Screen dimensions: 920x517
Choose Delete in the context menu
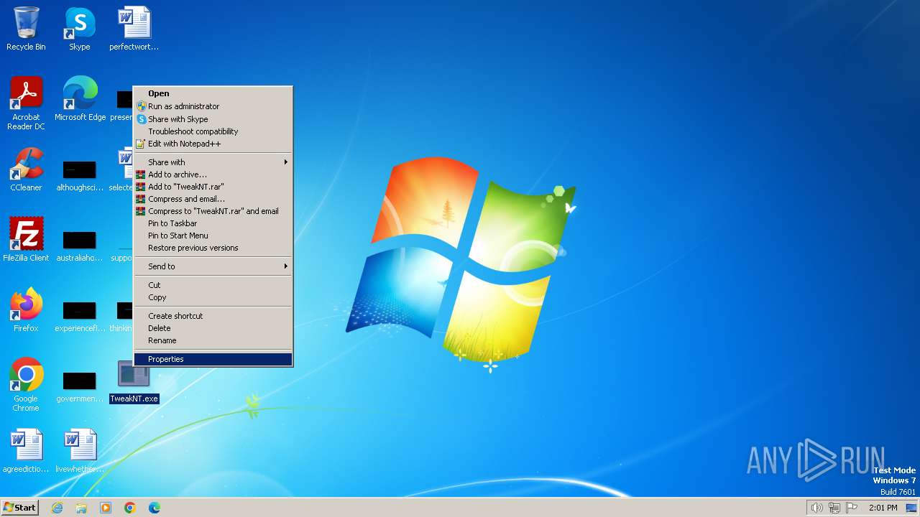(x=213, y=328)
